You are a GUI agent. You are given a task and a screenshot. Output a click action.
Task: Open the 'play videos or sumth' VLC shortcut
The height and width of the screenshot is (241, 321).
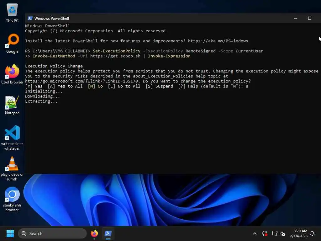[x=12, y=169]
